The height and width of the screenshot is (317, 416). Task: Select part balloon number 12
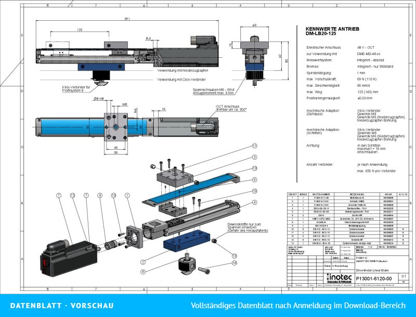tap(72, 195)
